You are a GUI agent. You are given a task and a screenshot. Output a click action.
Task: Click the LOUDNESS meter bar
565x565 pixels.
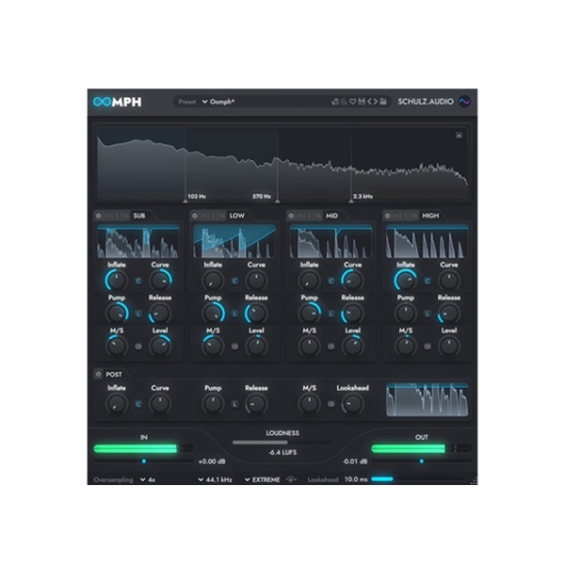[282, 443]
